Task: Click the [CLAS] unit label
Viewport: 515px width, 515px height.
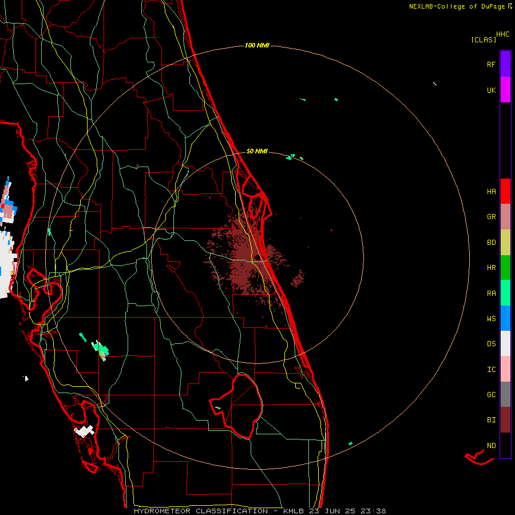Action: [484, 40]
